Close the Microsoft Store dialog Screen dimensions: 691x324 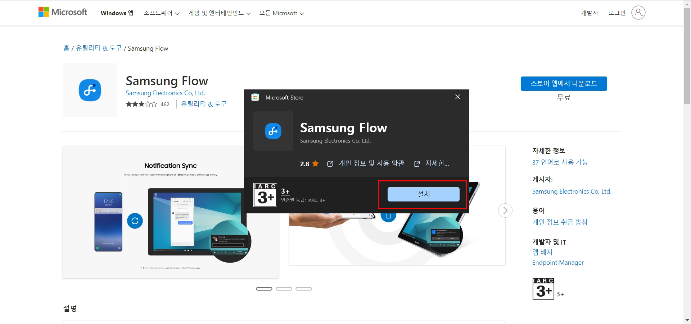(457, 97)
